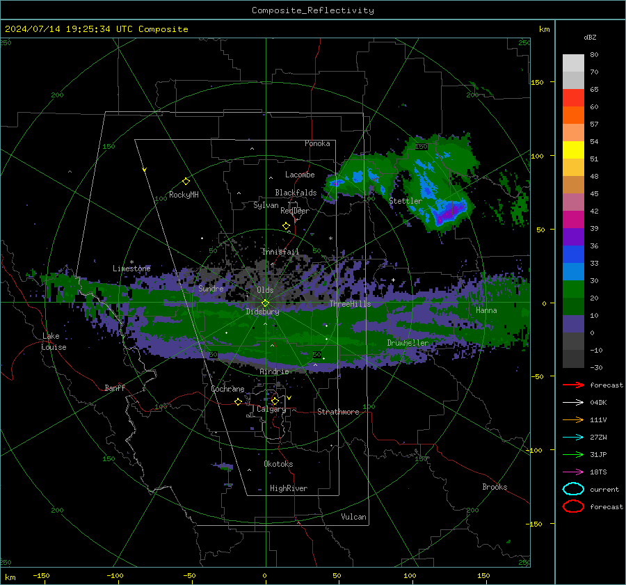Click the 'Cochrane' map label
The height and width of the screenshot is (585, 626).
pyautogui.click(x=227, y=389)
